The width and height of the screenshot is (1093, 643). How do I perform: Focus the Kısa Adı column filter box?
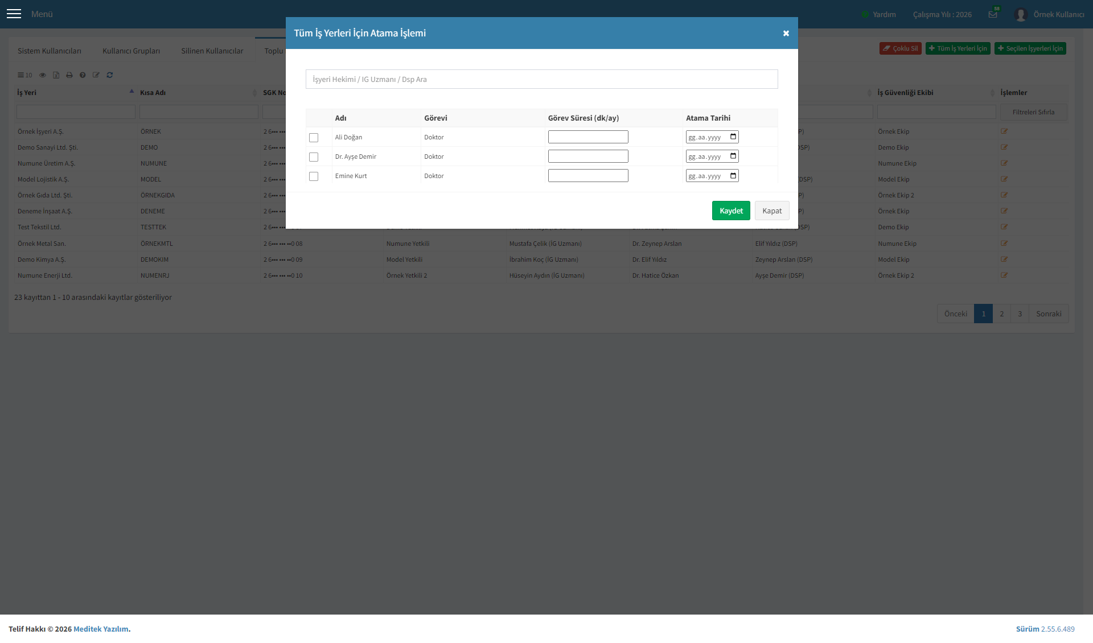[199, 112]
